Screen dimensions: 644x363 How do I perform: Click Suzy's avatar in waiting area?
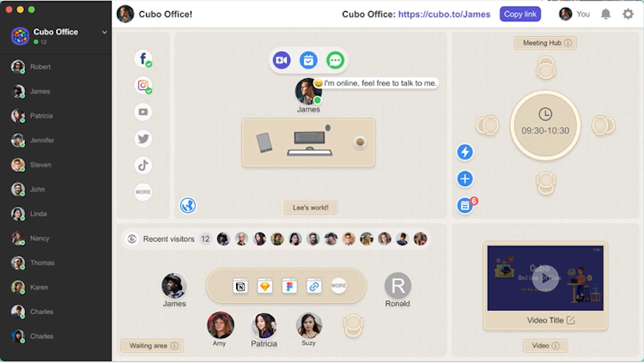(309, 325)
